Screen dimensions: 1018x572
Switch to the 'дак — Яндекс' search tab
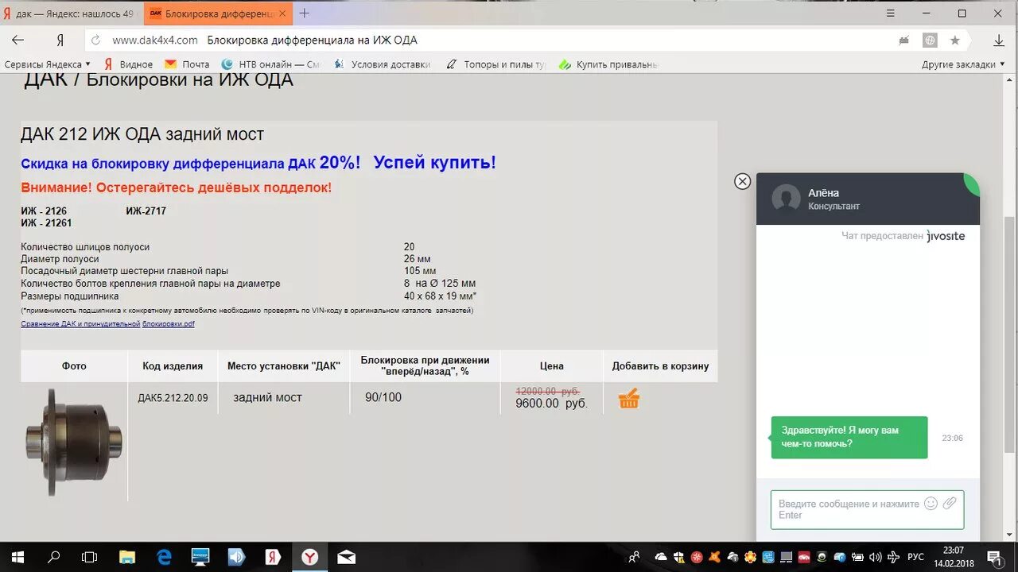click(73, 14)
